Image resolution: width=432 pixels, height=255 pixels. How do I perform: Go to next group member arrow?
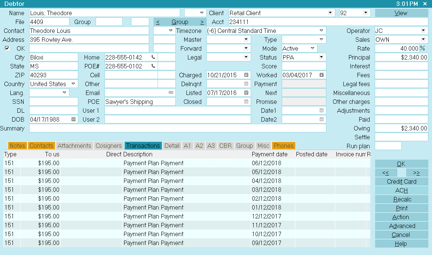202,22
